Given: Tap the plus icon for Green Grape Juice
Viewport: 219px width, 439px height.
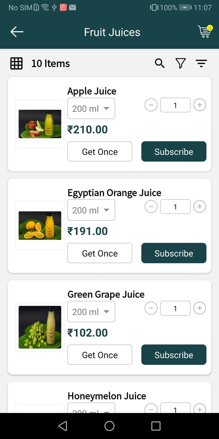Looking at the screenshot, I should 199,308.
